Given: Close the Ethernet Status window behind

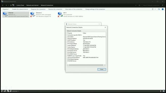Looking at the screenshot, I should click(99, 24).
